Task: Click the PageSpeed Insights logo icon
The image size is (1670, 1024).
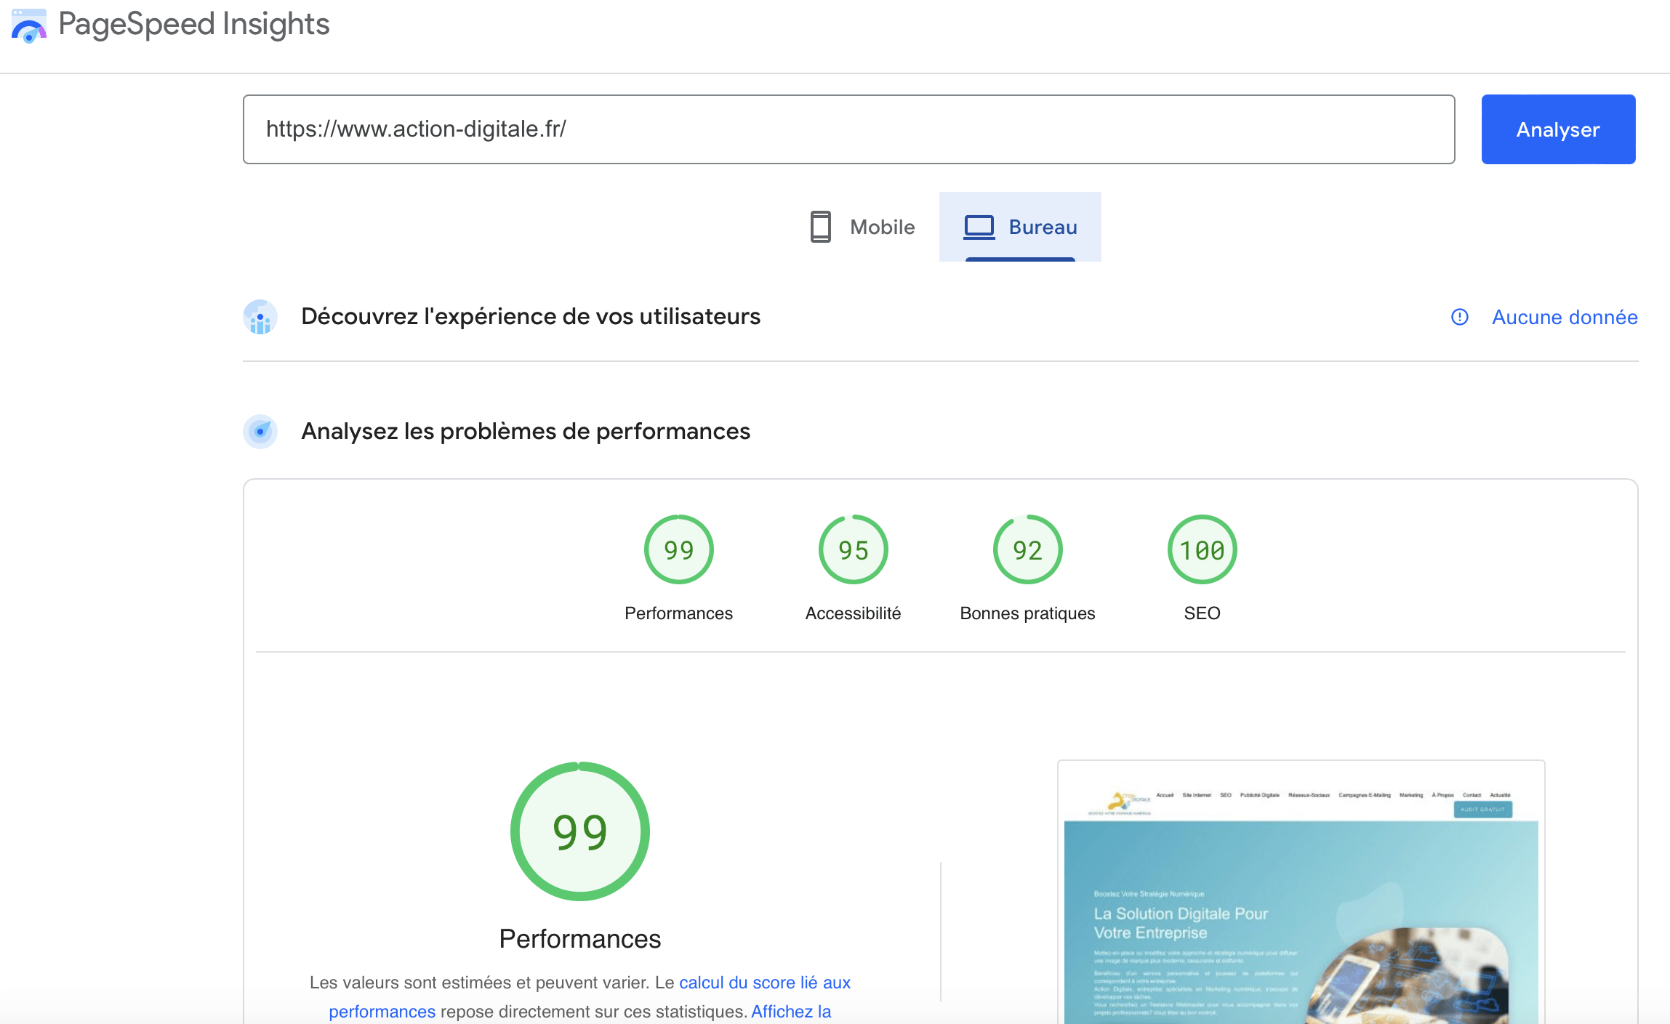Action: pos(29,25)
